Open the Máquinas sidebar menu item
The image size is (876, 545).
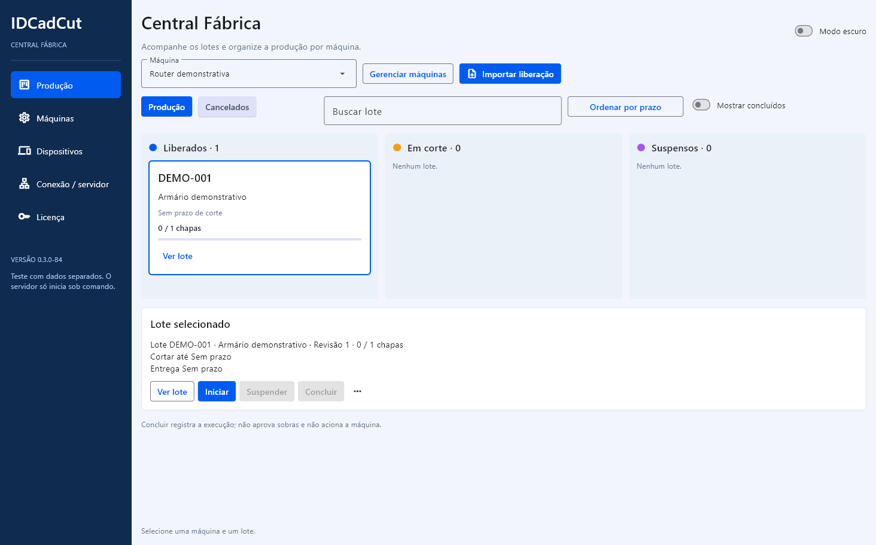pos(66,118)
